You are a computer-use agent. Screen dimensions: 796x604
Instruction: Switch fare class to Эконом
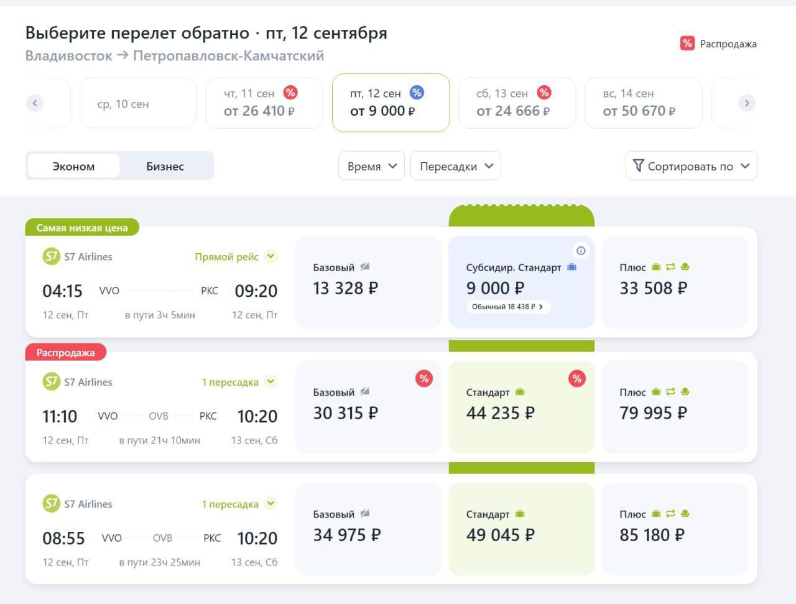coord(73,166)
